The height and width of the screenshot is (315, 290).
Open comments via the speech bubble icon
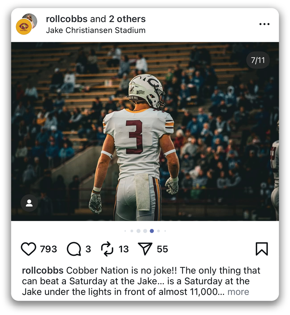[74, 249]
